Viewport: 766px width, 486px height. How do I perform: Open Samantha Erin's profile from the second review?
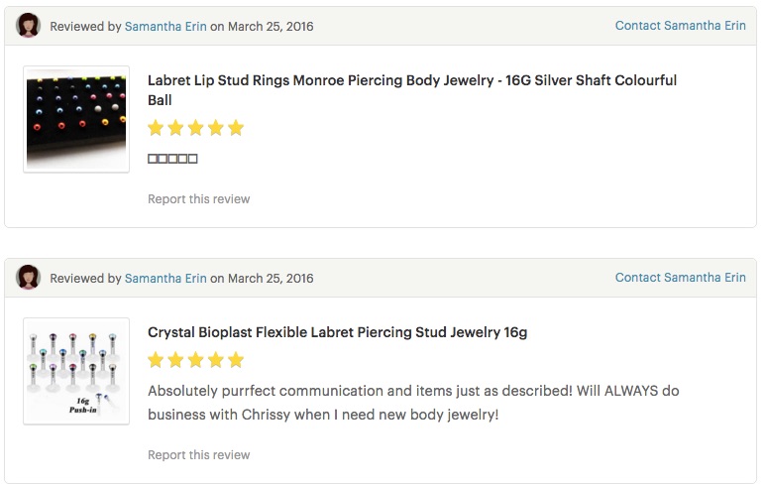165,278
